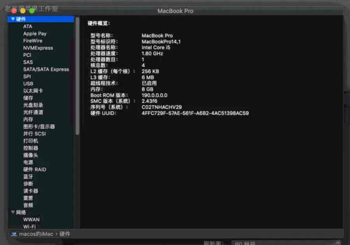The width and height of the screenshot is (350, 245).
Task: Open the 蓝牙 Bluetooth entry
Action: coord(28,177)
